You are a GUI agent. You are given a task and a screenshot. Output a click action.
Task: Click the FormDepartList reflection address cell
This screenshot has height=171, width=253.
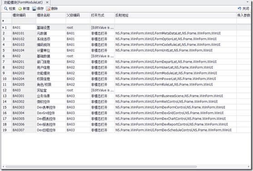pos(175,62)
